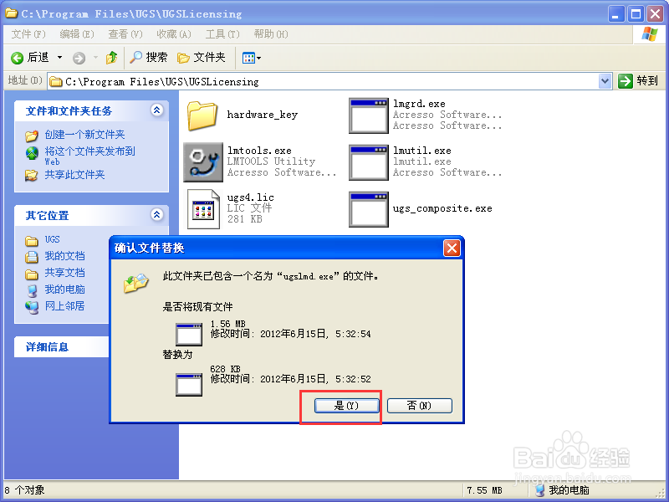Click the Forward arrow icon in toolbar
The width and height of the screenshot is (669, 502).
point(79,58)
